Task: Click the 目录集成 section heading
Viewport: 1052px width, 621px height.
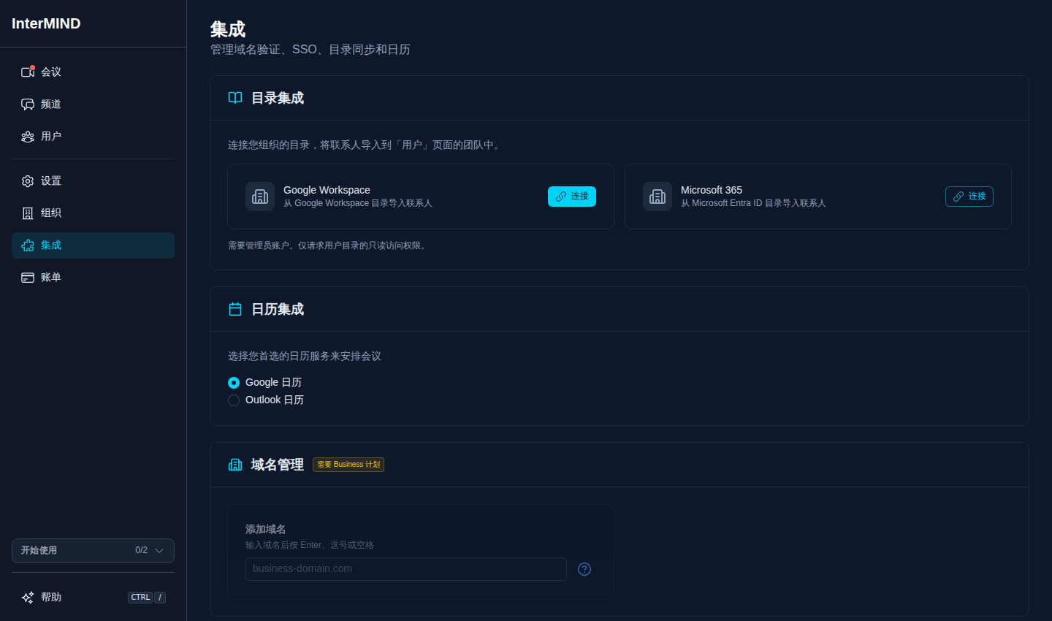Action: coord(278,98)
